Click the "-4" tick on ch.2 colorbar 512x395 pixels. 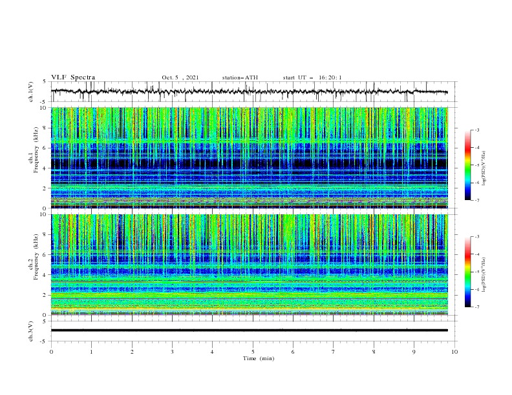click(476, 254)
